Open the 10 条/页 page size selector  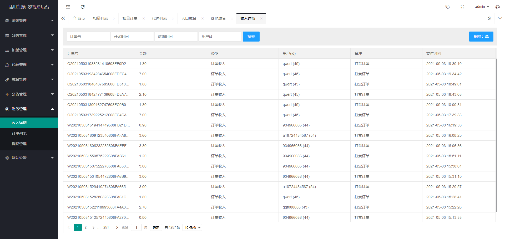point(192,227)
